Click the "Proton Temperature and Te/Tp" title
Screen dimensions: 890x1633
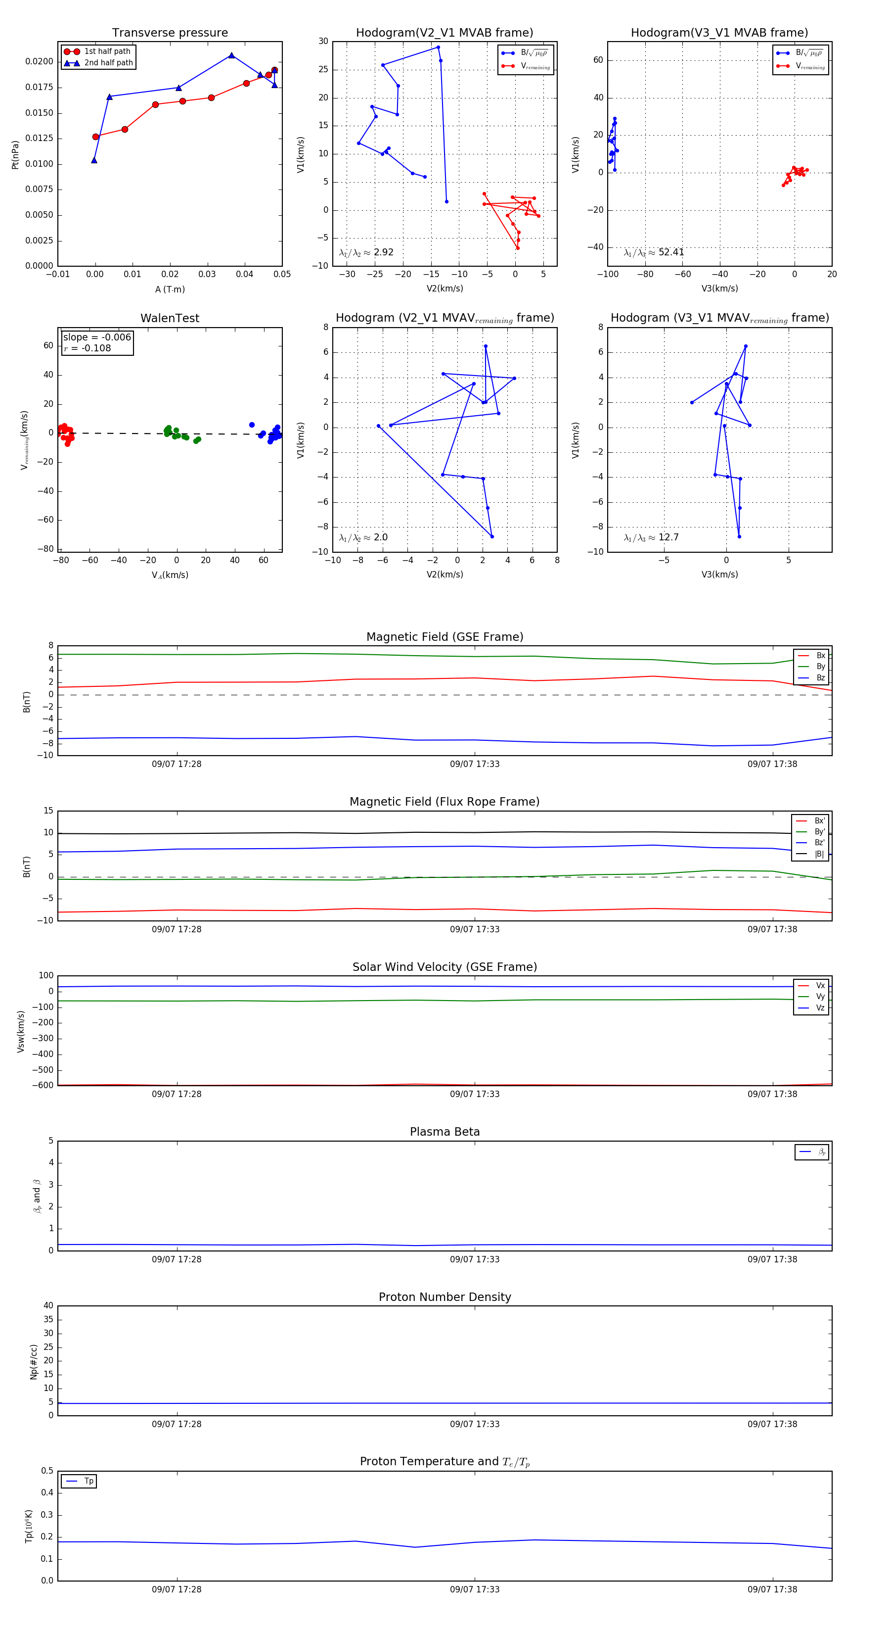(x=445, y=1461)
